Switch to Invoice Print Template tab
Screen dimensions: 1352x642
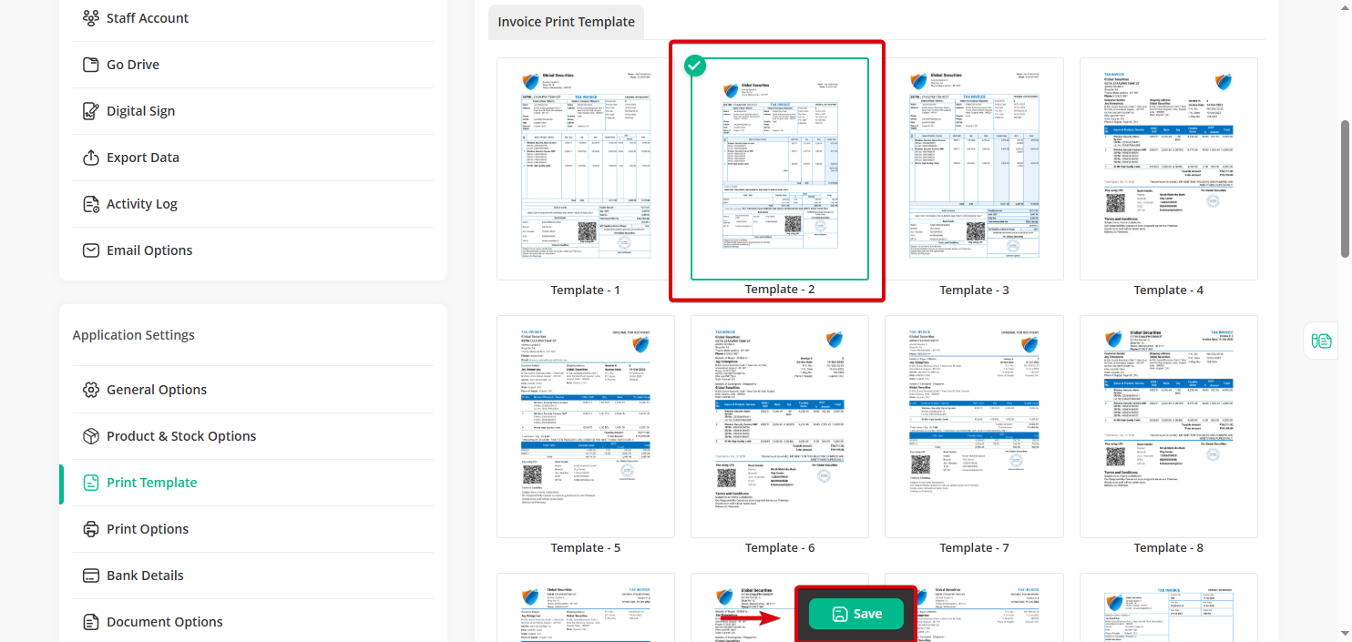point(566,22)
